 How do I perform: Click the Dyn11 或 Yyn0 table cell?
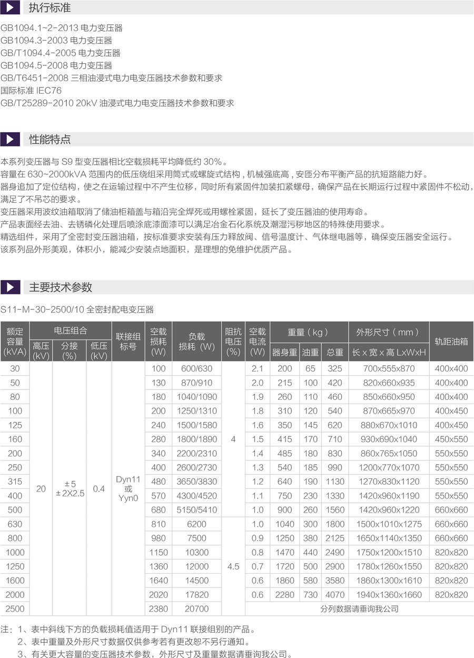128,488
